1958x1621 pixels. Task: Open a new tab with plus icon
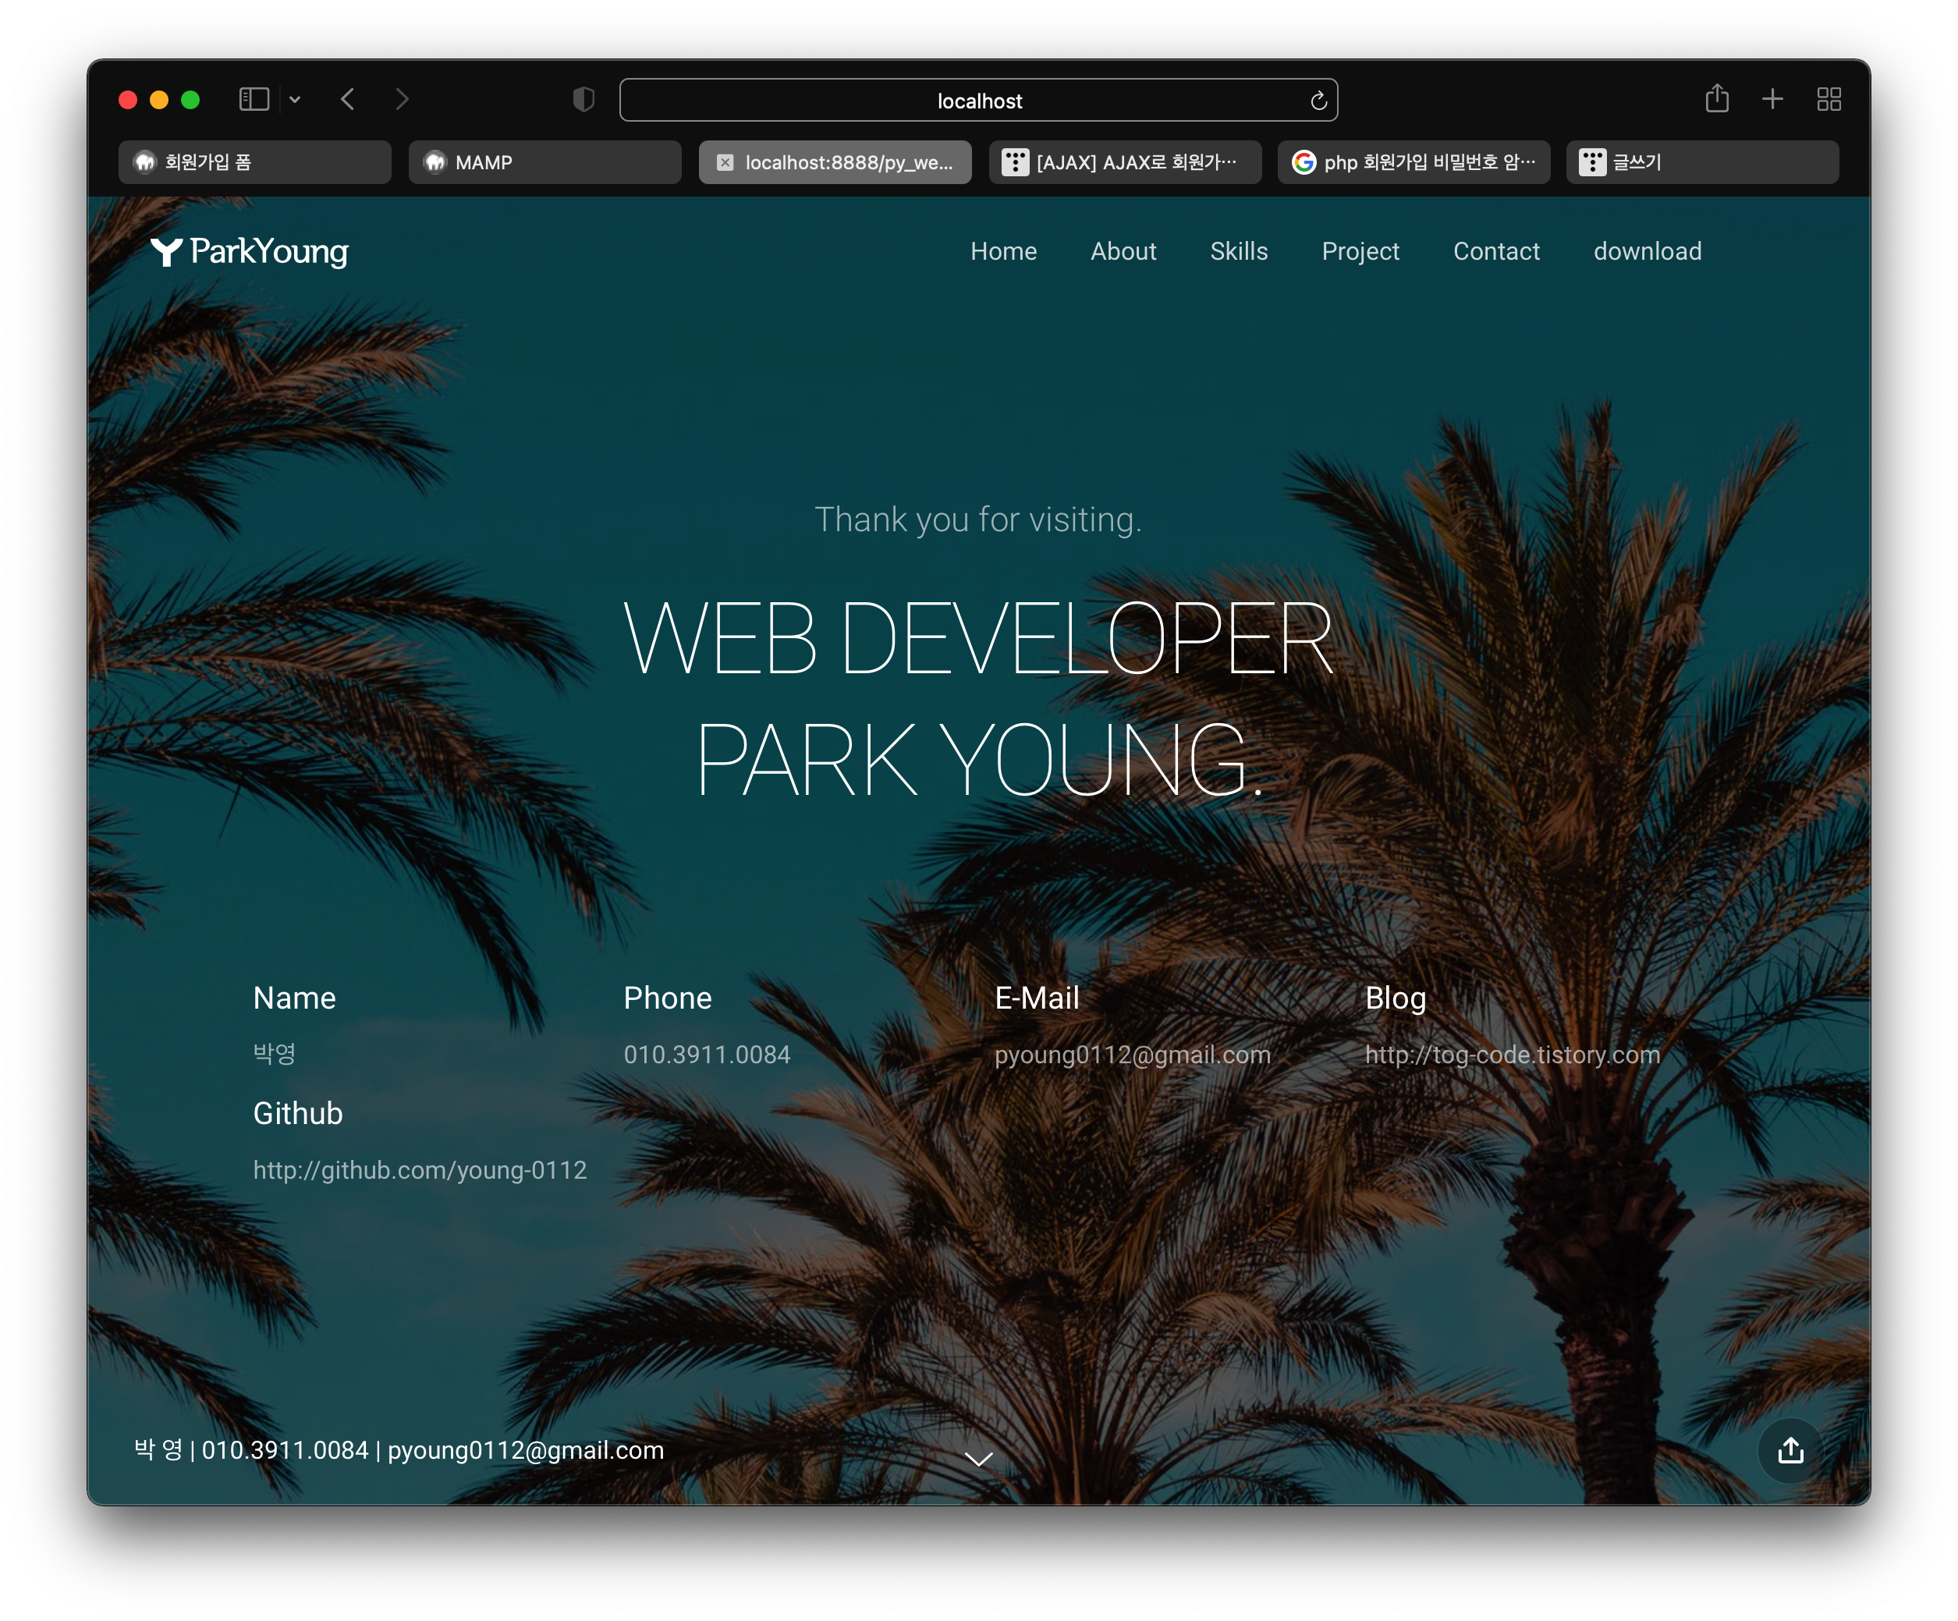(x=1772, y=99)
